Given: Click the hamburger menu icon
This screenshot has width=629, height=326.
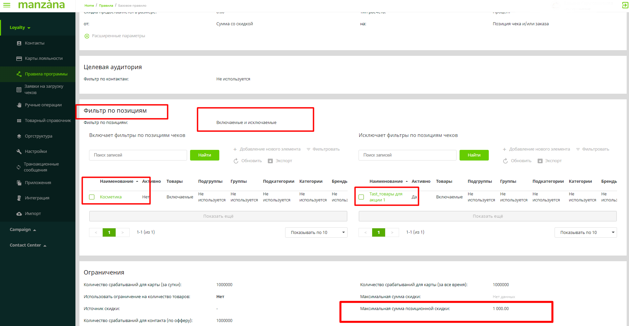Looking at the screenshot, I should pyautogui.click(x=7, y=5).
